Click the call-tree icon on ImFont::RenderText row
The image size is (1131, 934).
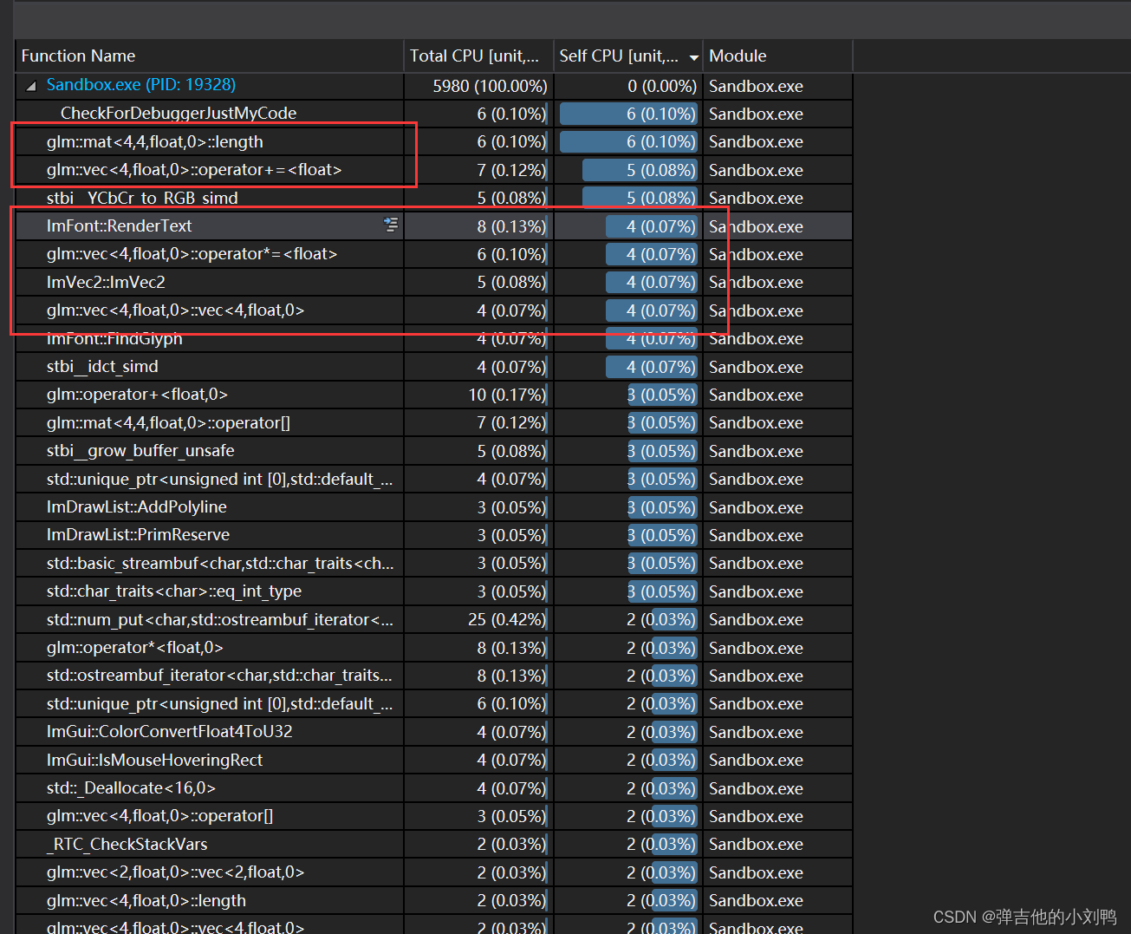click(391, 225)
